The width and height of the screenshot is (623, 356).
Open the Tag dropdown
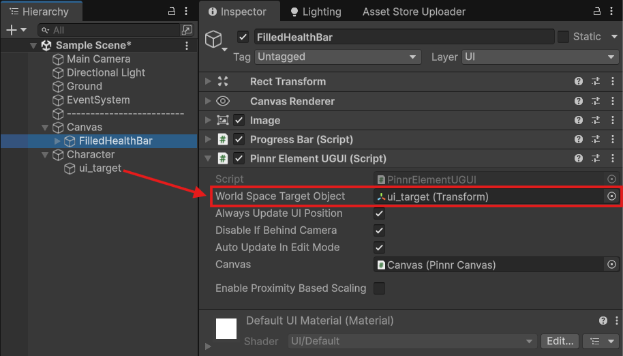337,57
